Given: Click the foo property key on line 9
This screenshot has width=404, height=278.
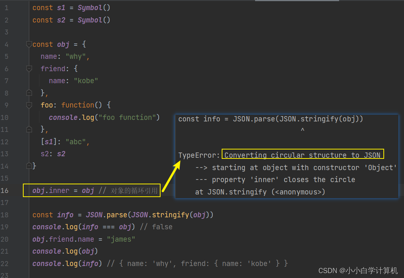Looking at the screenshot, I should [x=47, y=105].
